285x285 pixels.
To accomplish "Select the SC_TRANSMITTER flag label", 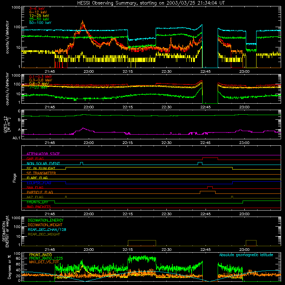I will coord(41,173).
